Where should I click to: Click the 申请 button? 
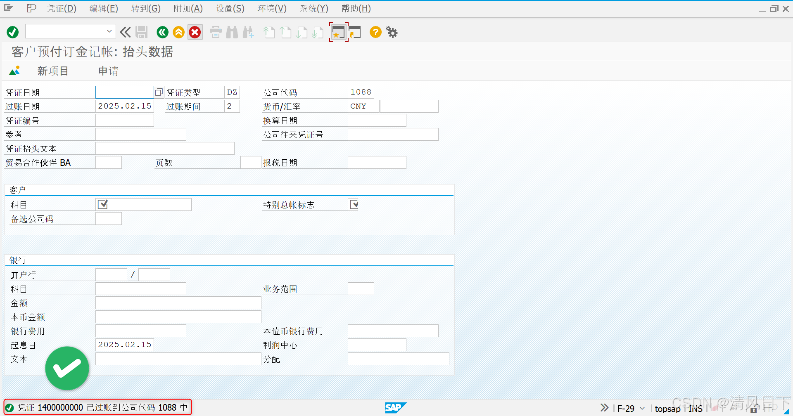107,71
